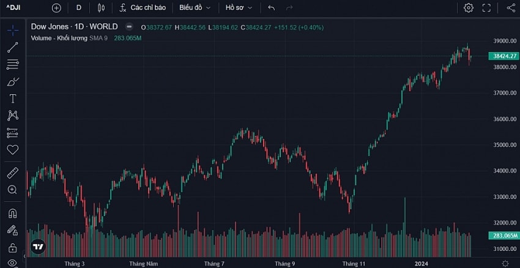Screen dimensions: 520x268
Task: Click the 37000.00 price axis label
Action: pos(505,93)
